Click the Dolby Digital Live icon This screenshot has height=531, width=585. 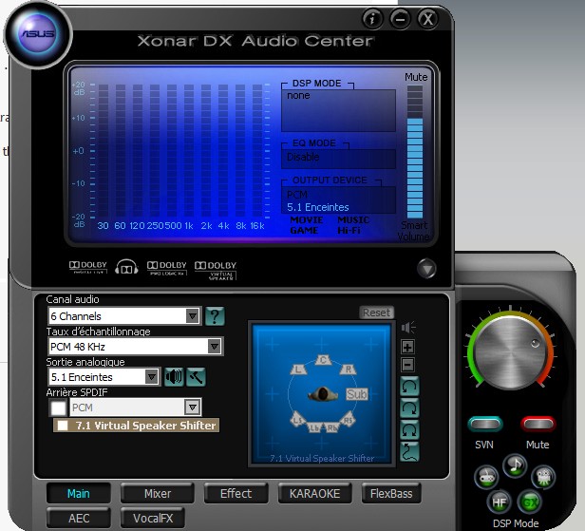coord(87,267)
